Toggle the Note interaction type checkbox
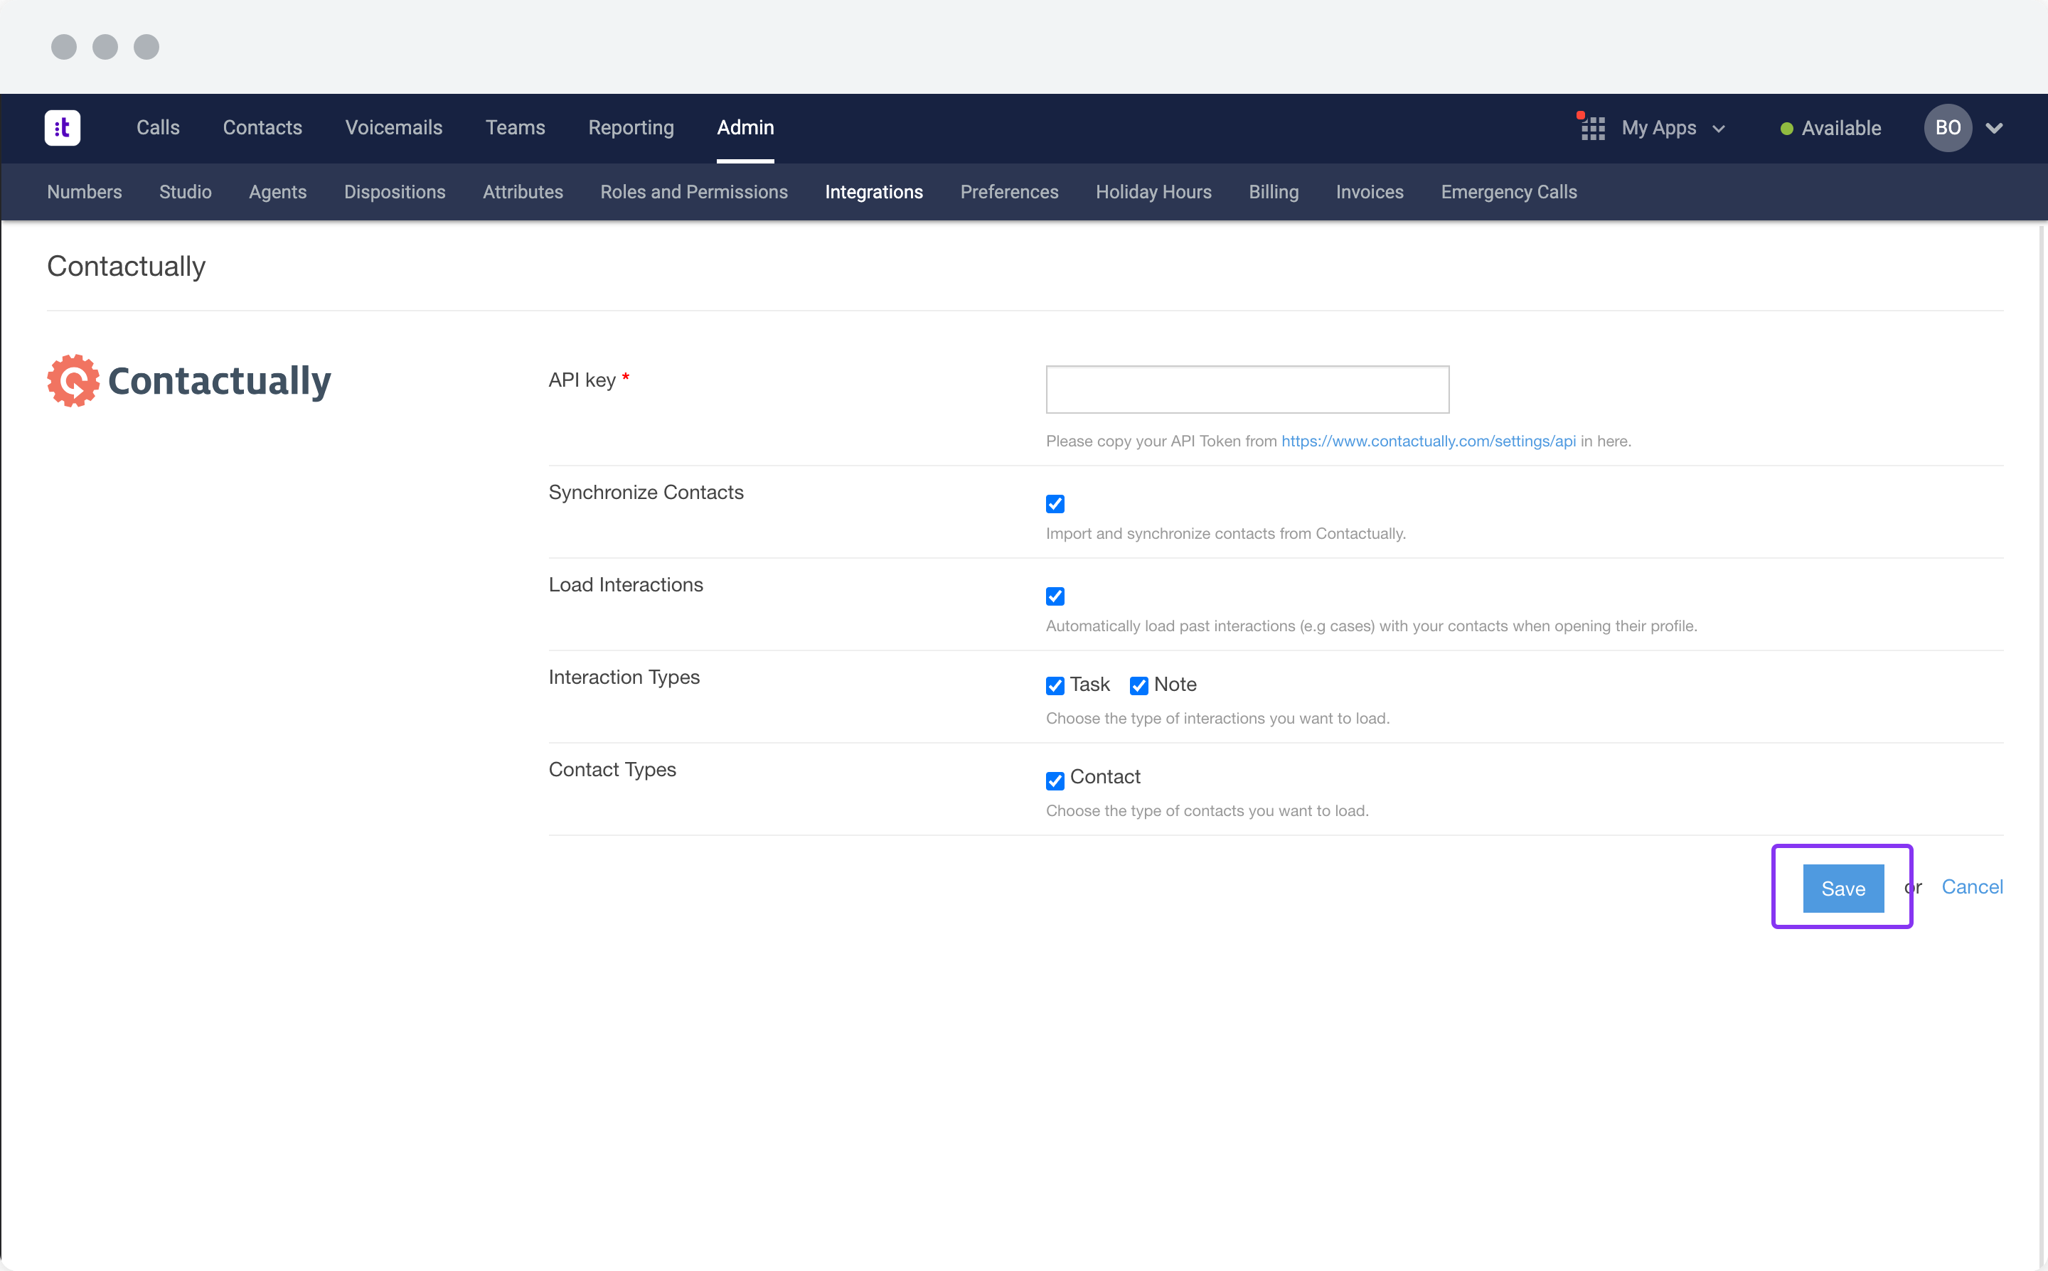The image size is (2048, 1271). 1139,686
